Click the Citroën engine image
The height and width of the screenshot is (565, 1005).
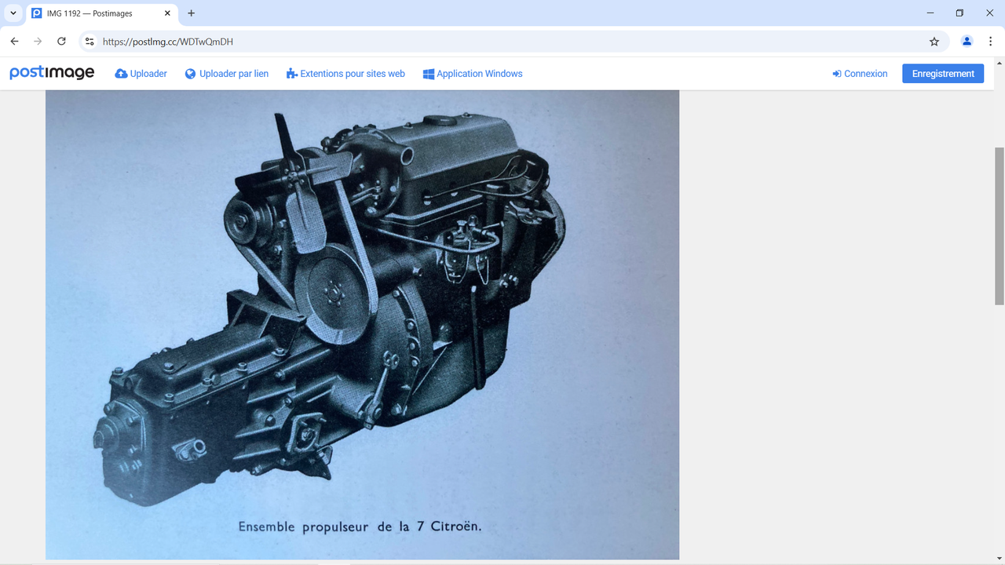362,324
